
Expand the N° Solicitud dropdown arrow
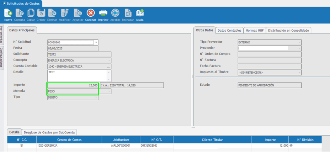click(x=96, y=42)
